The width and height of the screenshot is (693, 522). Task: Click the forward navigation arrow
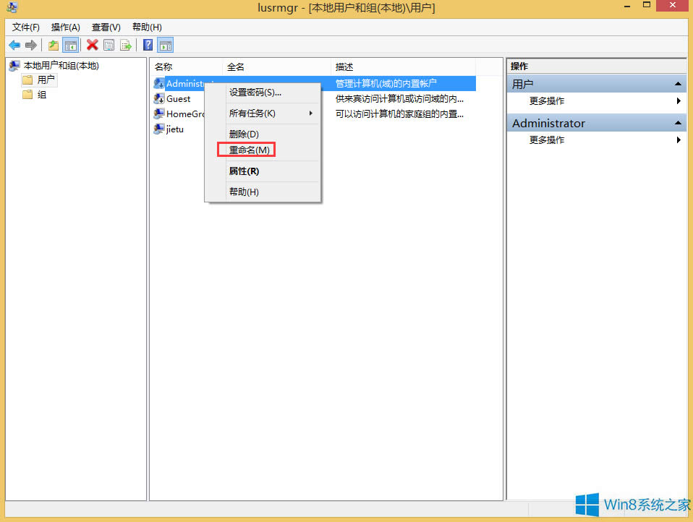[30, 45]
